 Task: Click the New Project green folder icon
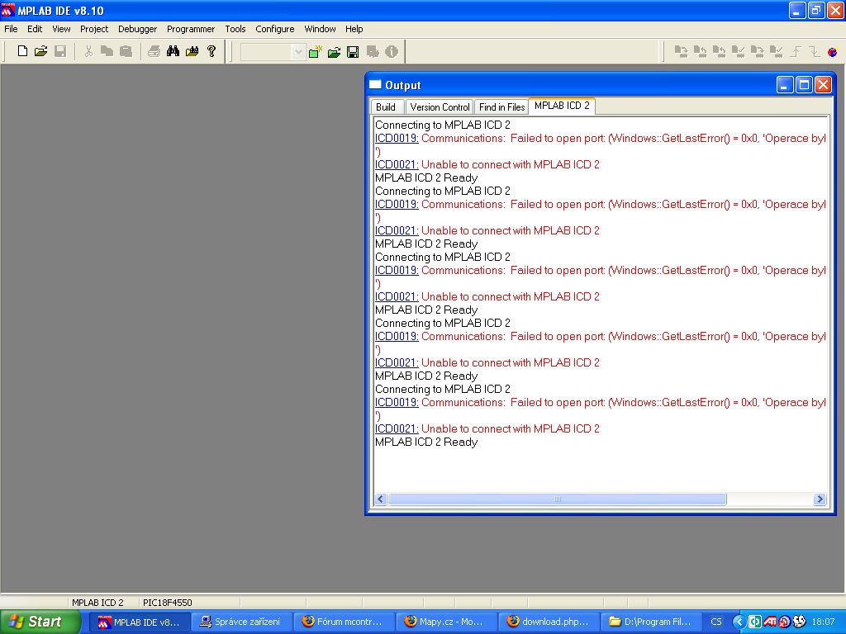(x=315, y=52)
